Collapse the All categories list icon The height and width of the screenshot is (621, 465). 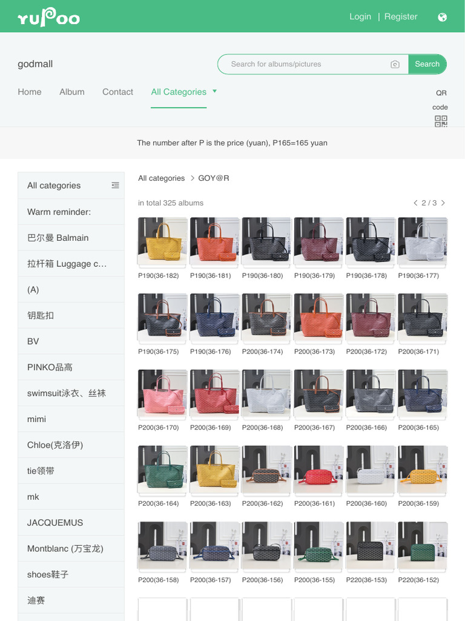point(115,185)
